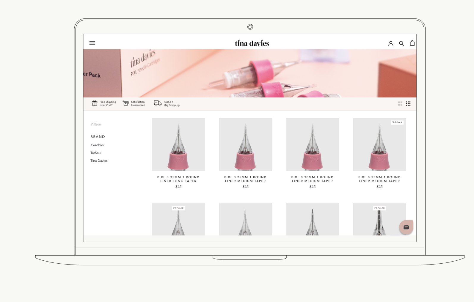The height and width of the screenshot is (302, 474).
Task: Filter by Kwadron brand
Action: [x=97, y=145]
